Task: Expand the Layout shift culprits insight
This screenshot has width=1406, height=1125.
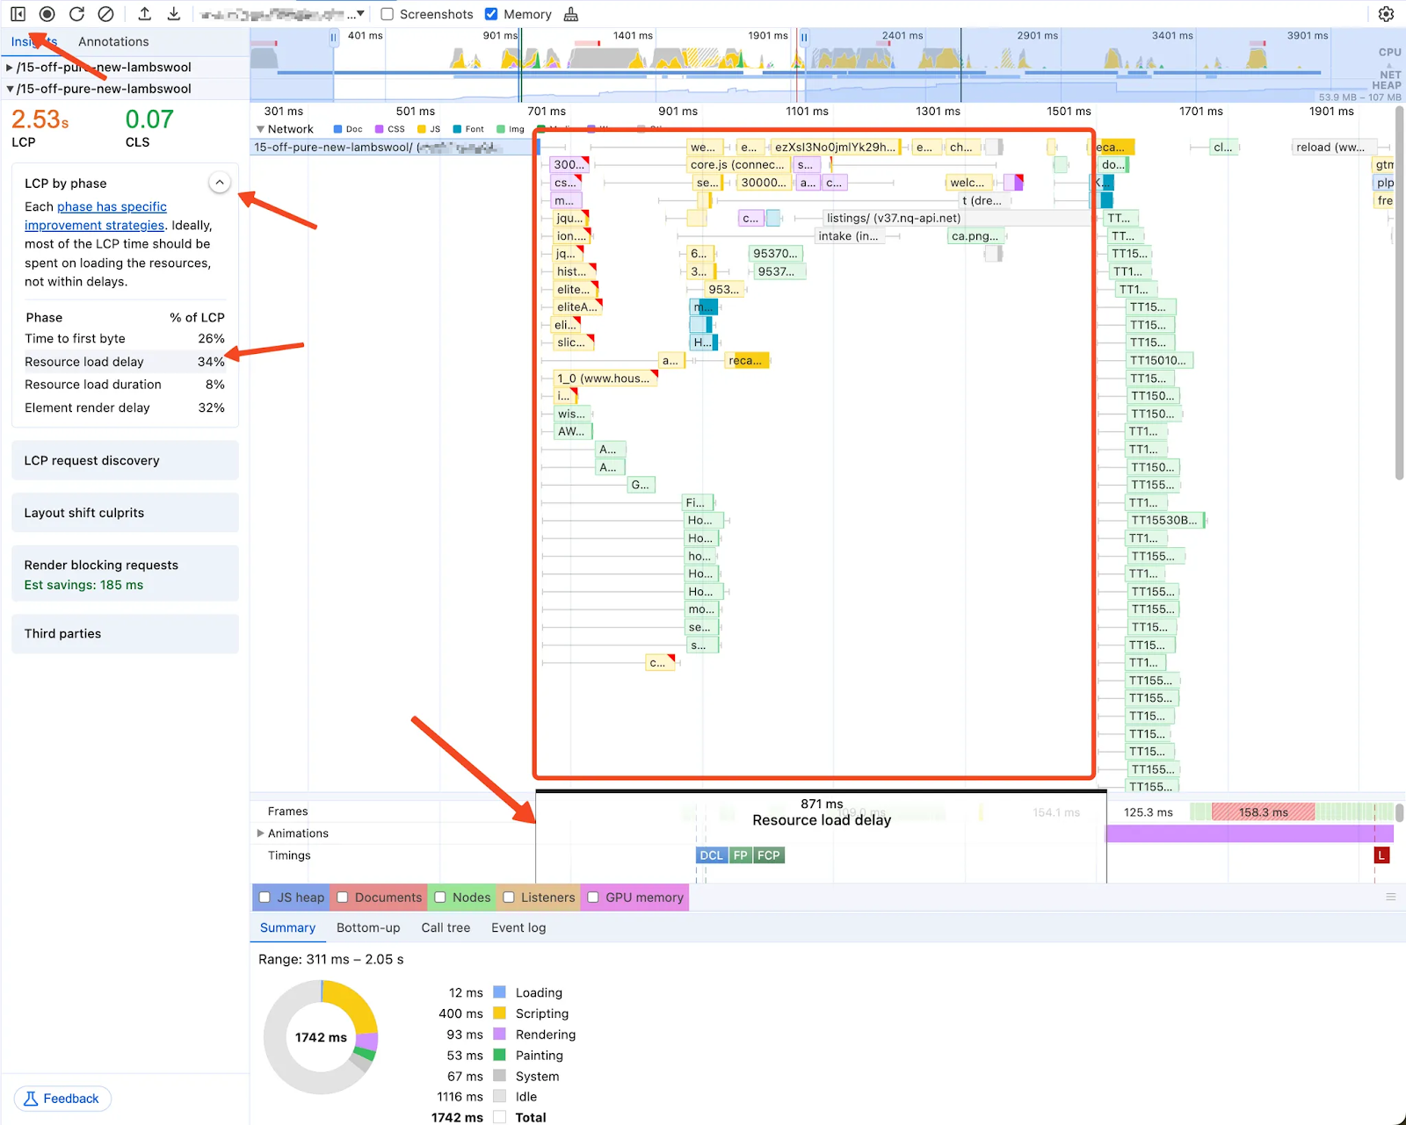Action: coord(125,513)
